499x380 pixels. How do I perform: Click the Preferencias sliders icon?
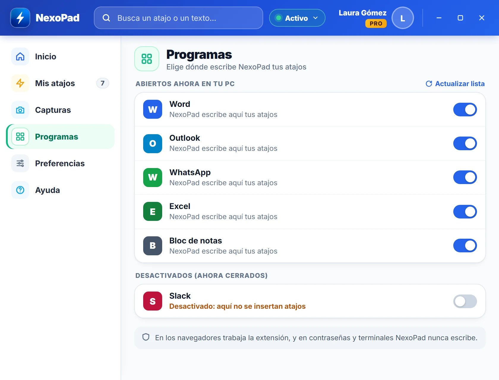coord(20,163)
